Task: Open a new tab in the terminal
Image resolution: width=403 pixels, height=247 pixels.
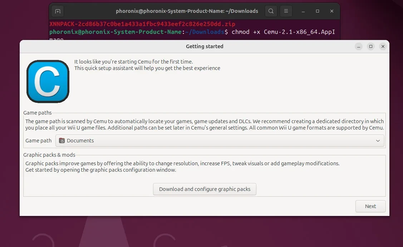Action: pos(58,11)
